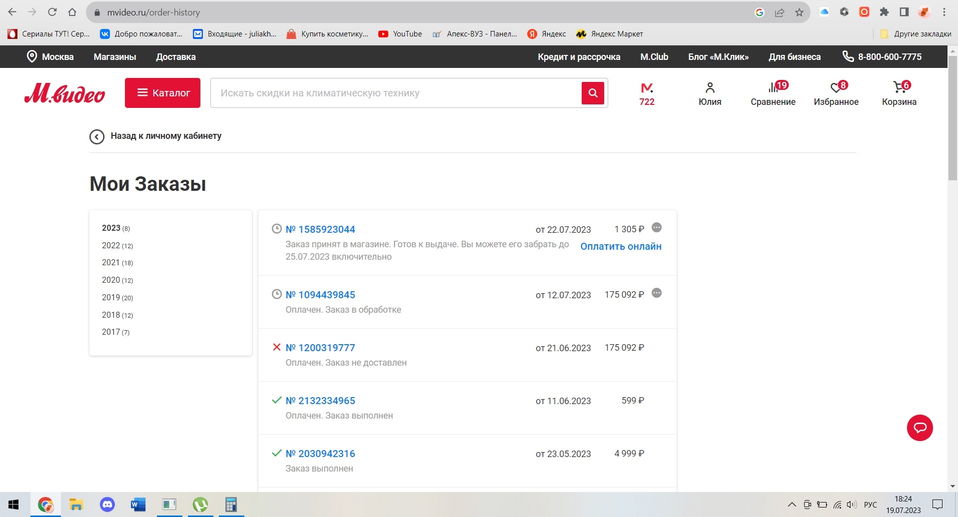
Task: Focus the search field for discounts
Action: [396, 93]
